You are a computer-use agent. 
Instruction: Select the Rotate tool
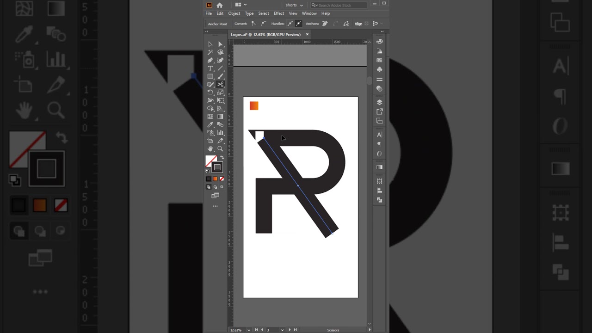[x=210, y=92]
